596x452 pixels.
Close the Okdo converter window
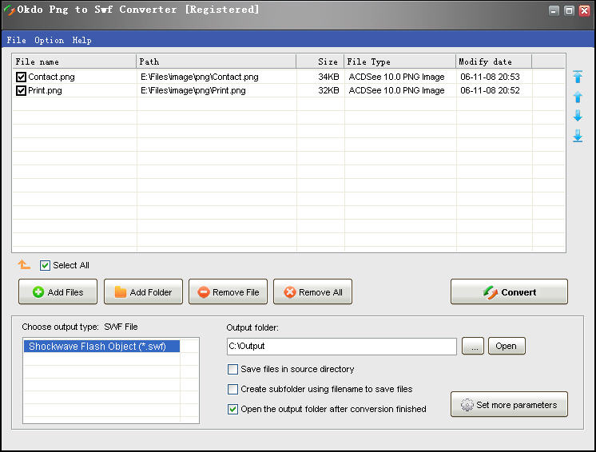pos(584,10)
